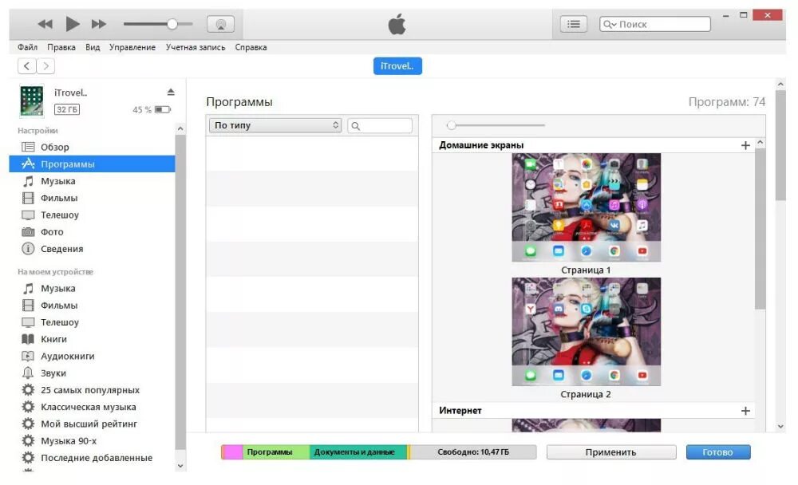Screen dimensions: 798x485
Task: Switch to the iTrovel device tab
Action: point(397,66)
